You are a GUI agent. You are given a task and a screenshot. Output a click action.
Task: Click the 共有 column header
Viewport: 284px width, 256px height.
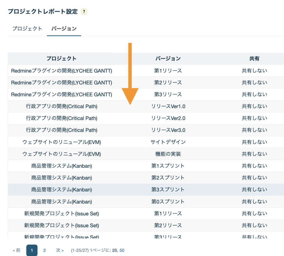tap(254, 58)
